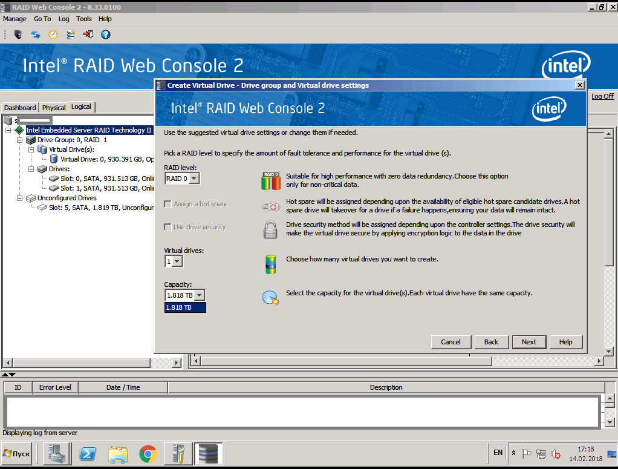Select the Virtual Drive(s) tree label
Viewport: 618px width, 469px height.
point(72,150)
